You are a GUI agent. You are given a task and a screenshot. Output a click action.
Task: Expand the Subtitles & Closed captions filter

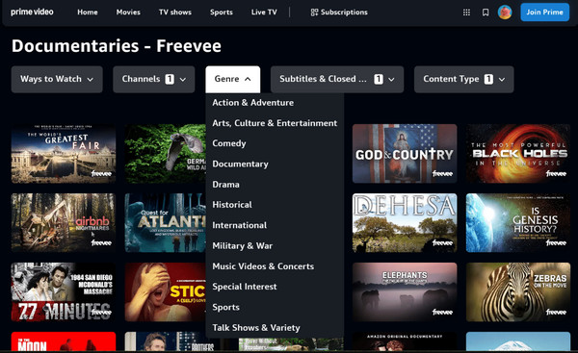pyautogui.click(x=337, y=79)
